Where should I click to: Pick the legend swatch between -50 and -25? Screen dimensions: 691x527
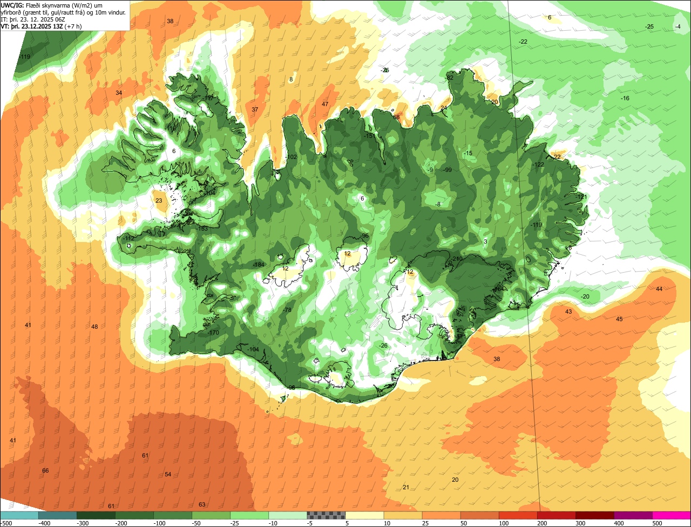[211, 515]
